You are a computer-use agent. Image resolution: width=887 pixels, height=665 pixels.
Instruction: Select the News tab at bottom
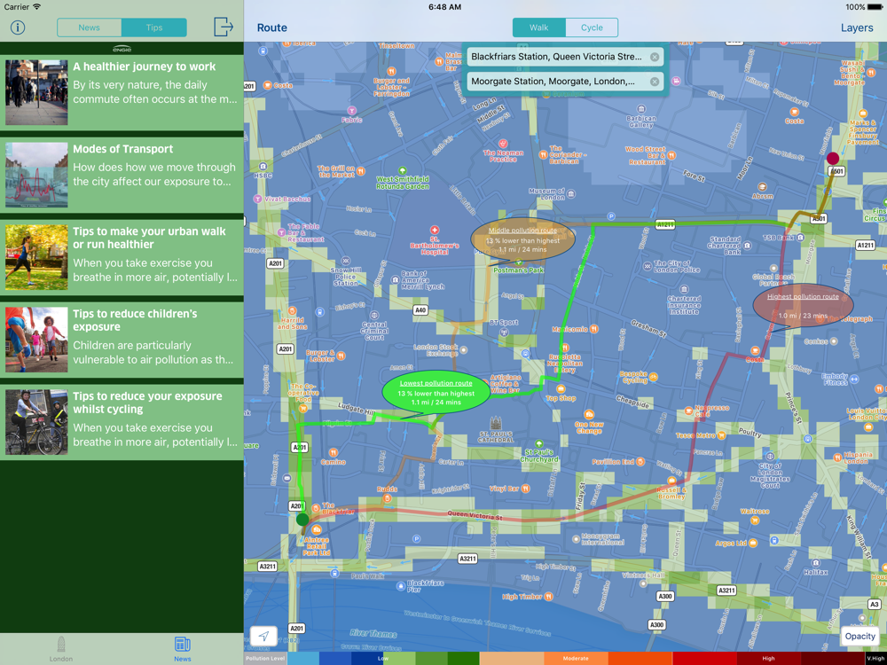[182, 649]
